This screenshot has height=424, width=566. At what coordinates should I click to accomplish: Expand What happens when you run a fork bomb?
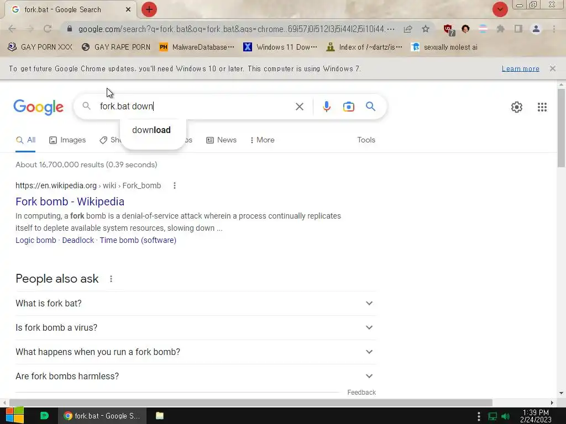pos(195,352)
